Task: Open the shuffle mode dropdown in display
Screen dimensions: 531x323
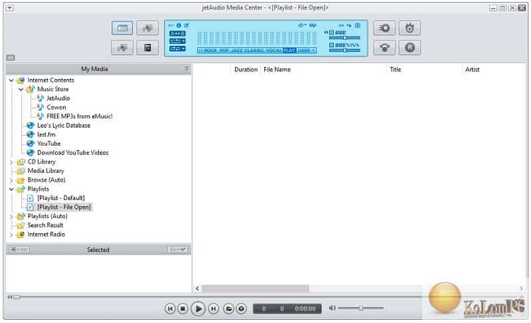Action: tap(177, 49)
